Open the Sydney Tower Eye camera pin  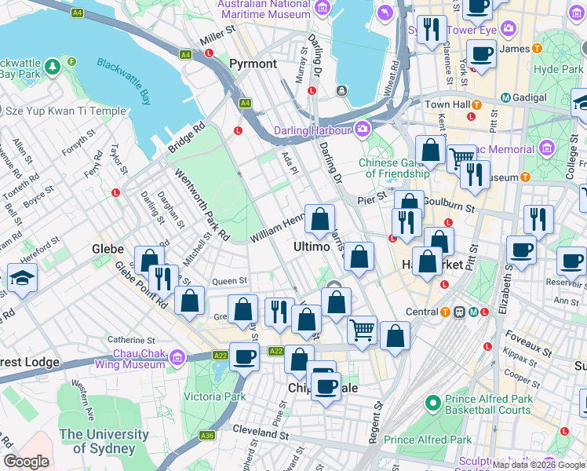click(x=509, y=29)
